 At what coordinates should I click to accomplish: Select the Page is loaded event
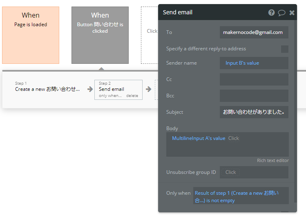point(31,35)
